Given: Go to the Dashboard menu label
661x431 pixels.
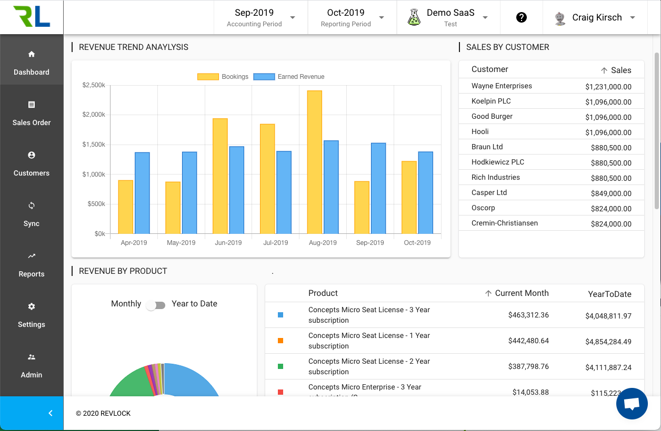Looking at the screenshot, I should tap(32, 72).
